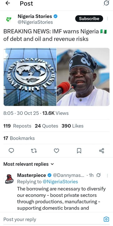Tap the Grok icon in the header
Viewport: 113px width, 226px height.
point(106,3)
